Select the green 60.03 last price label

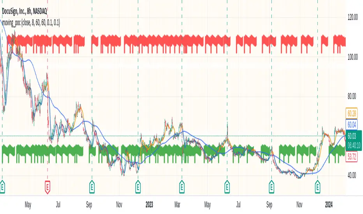352,136
